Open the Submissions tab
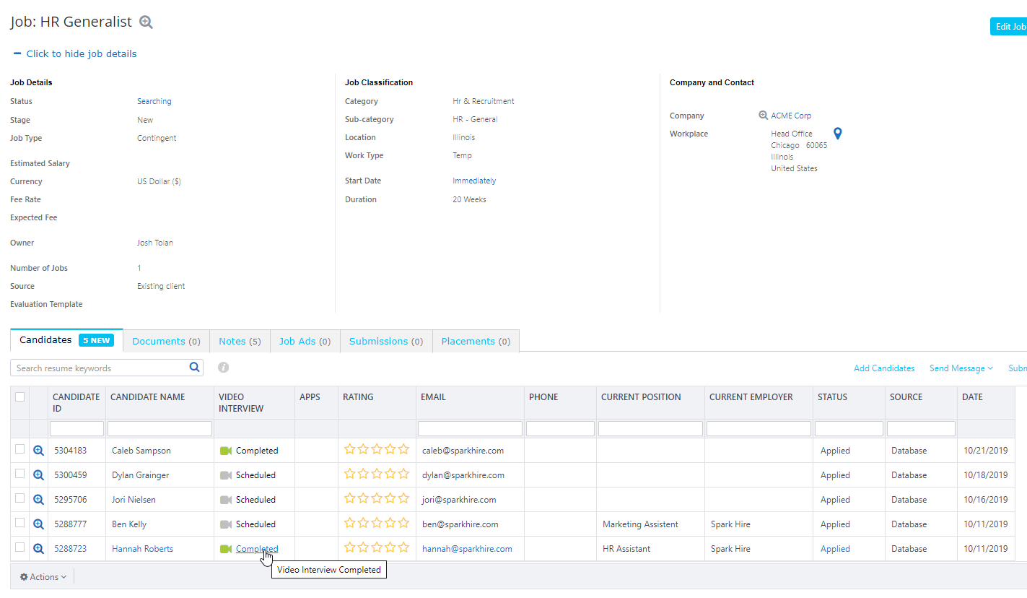This screenshot has width=1027, height=598. (385, 340)
